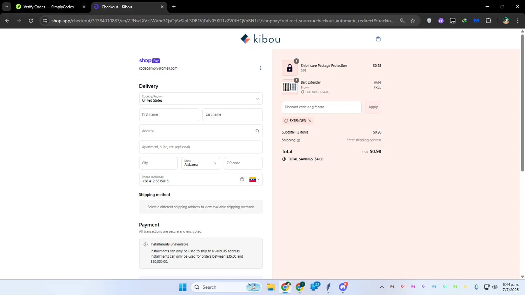Open the Chrome three-dot menu
525x295 pixels.
518,21
